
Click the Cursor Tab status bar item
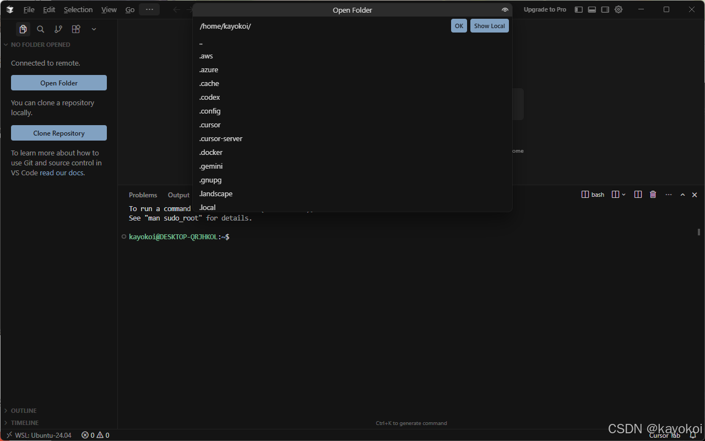[664, 435]
